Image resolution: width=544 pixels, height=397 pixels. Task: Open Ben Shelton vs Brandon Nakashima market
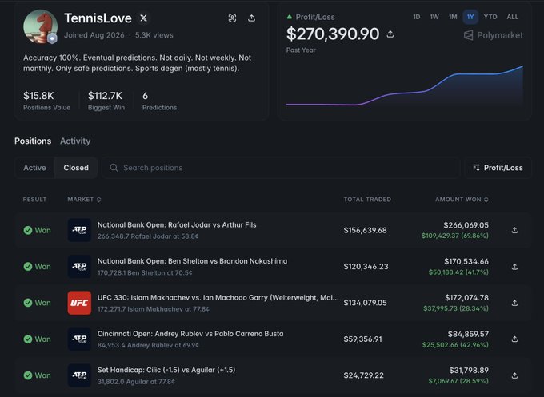tap(192, 261)
